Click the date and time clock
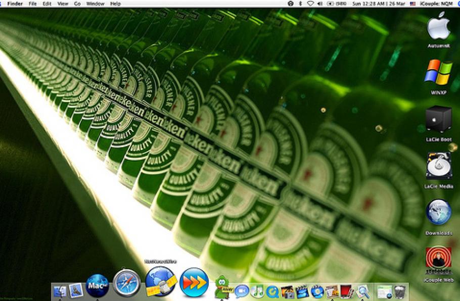The height and width of the screenshot is (301, 460). (x=379, y=4)
